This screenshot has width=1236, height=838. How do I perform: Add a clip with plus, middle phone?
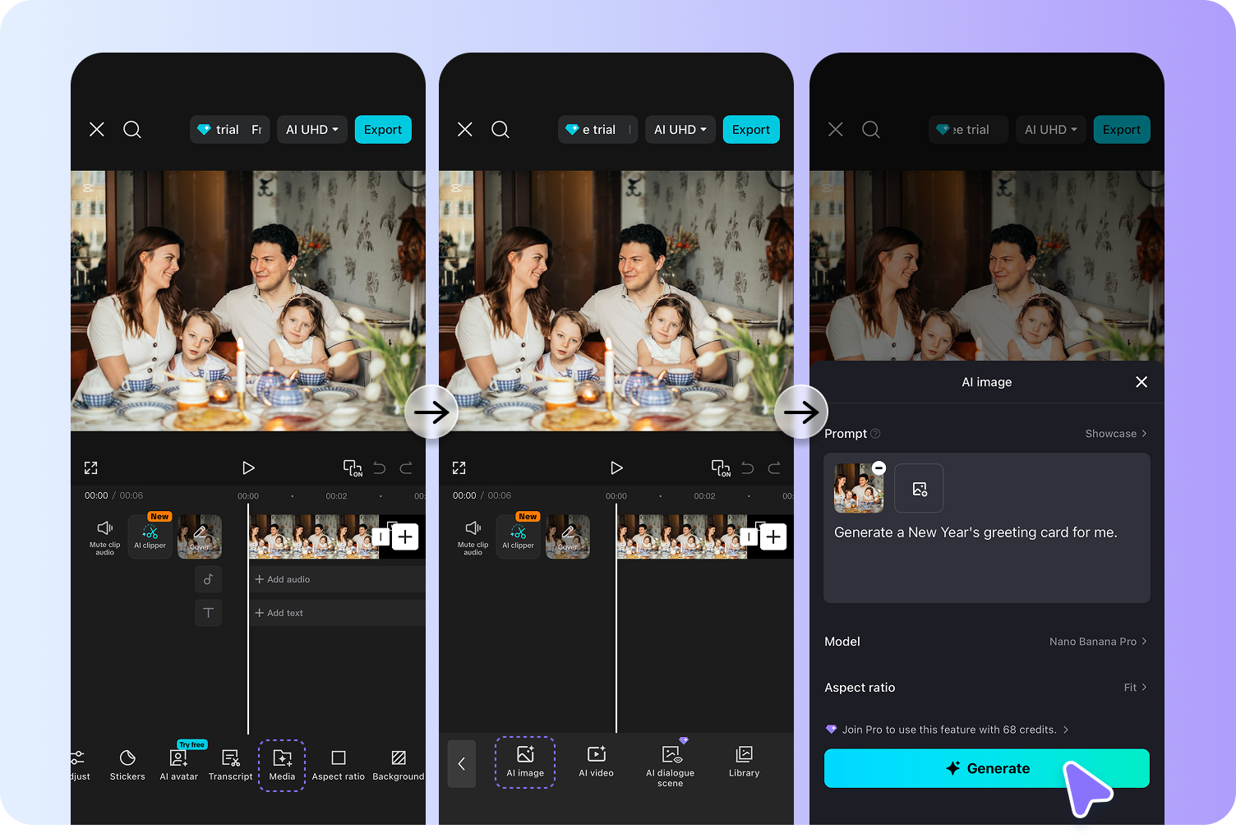774,537
